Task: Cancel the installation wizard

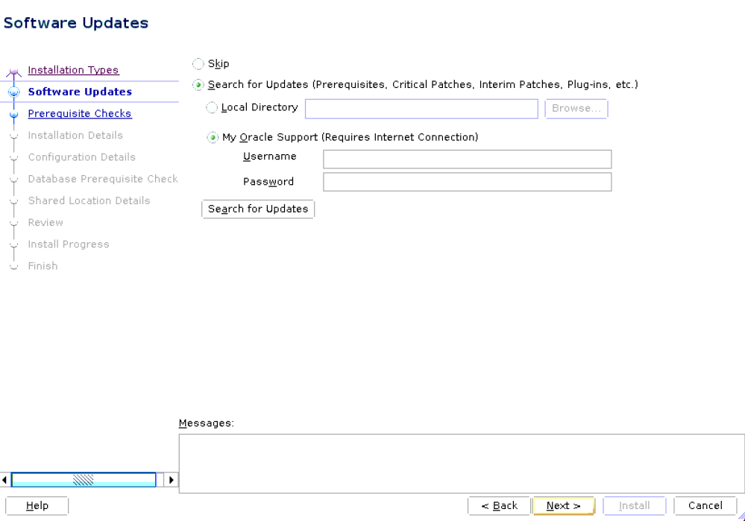Action: click(x=703, y=505)
